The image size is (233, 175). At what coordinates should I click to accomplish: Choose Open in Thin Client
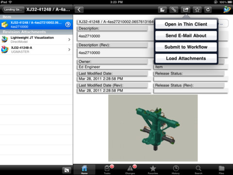(186, 24)
